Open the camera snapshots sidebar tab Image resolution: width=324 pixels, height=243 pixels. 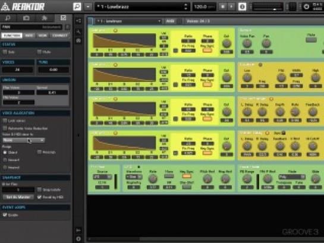click(26, 18)
